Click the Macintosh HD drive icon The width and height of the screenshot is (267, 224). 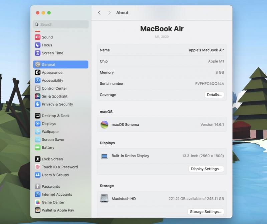pyautogui.click(x=104, y=198)
